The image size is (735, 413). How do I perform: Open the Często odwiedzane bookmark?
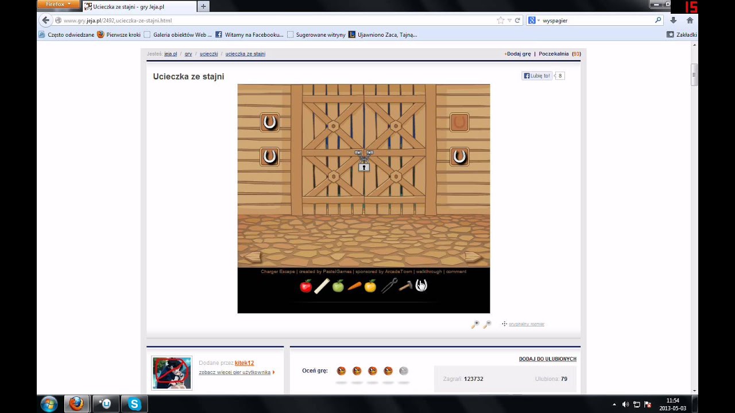click(x=67, y=34)
